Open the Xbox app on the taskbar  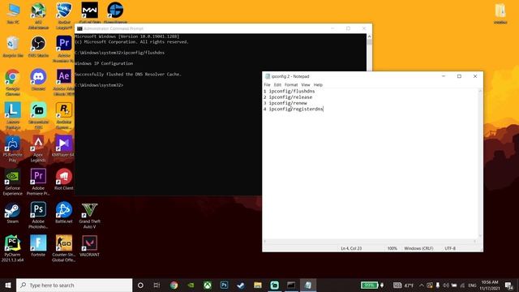pyautogui.click(x=208, y=285)
